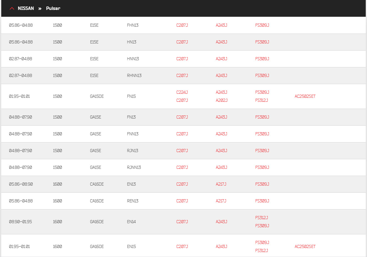Screen dimensions: 367x257
Task: Open AC2502SET link in FN15 row
Action: pyautogui.click(x=305, y=96)
